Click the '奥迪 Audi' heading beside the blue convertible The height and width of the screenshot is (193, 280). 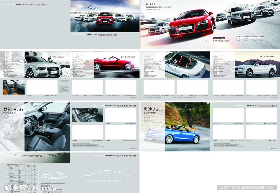(153, 109)
